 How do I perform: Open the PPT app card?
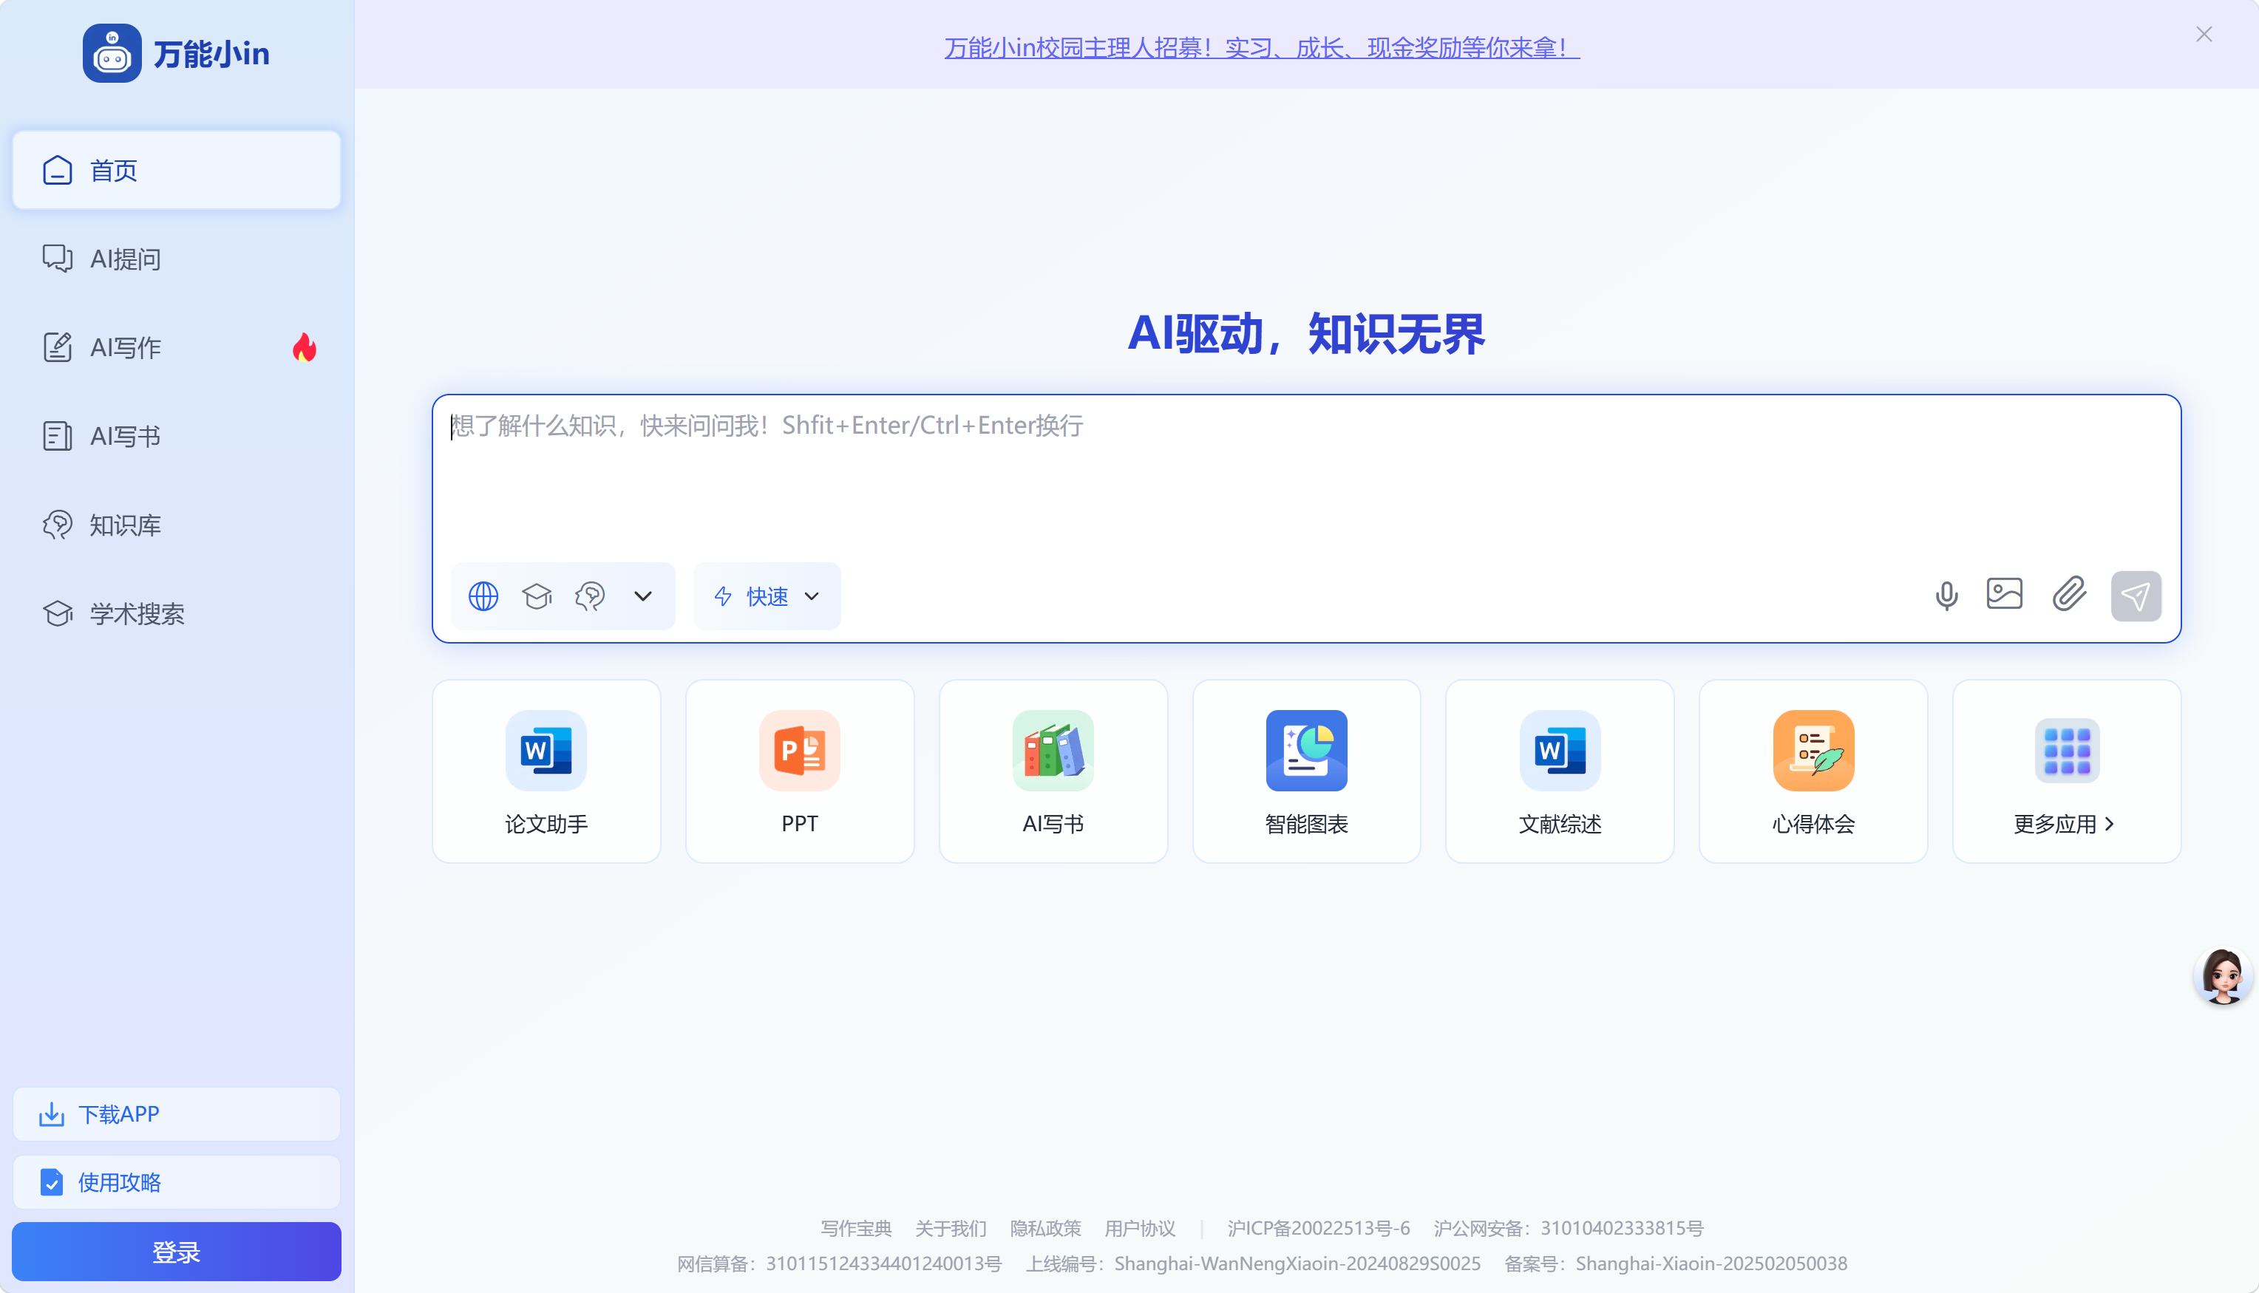point(800,771)
